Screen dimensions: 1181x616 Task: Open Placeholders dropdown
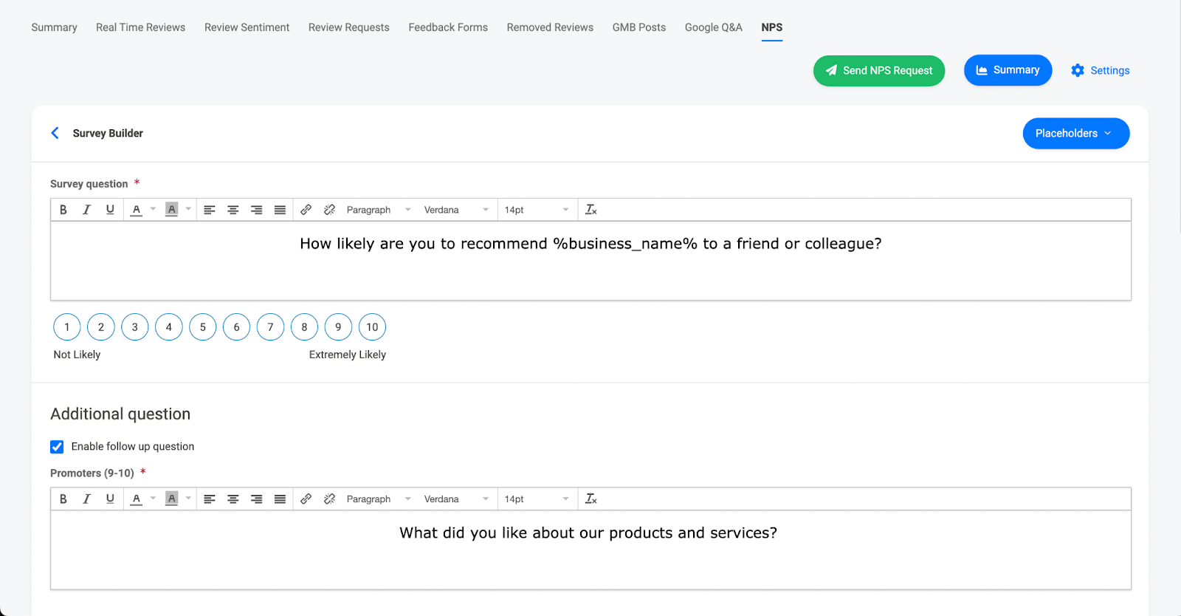click(x=1076, y=134)
